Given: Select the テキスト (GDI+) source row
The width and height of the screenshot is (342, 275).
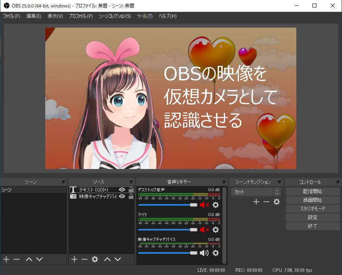Looking at the screenshot, I should click(x=102, y=190).
